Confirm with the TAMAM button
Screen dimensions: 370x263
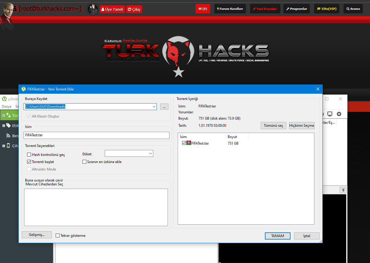[x=277, y=236]
